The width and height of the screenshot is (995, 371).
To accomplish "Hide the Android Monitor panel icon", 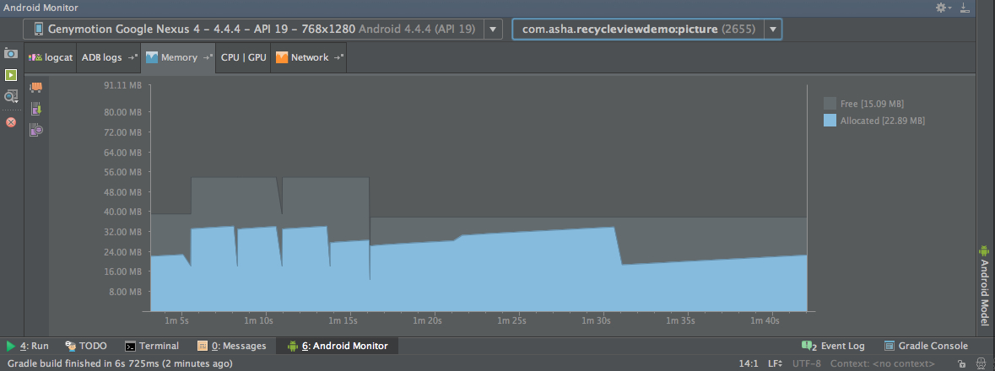I will point(965,8).
